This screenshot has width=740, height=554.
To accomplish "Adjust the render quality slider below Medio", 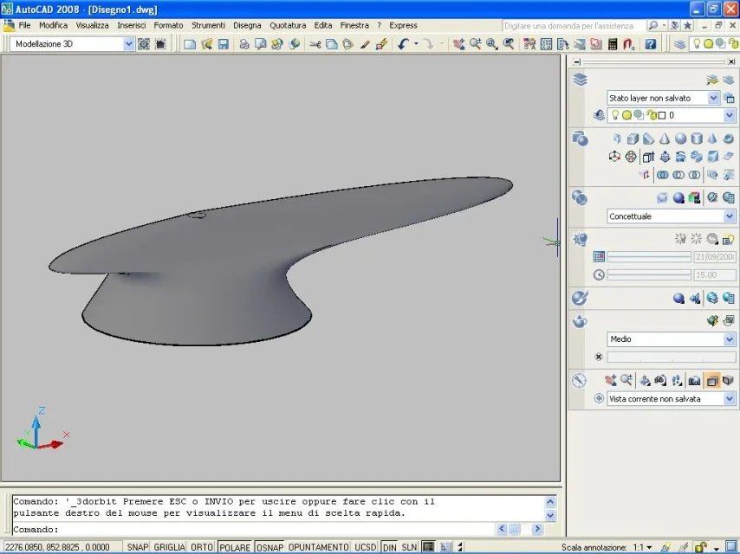I will 671,357.
